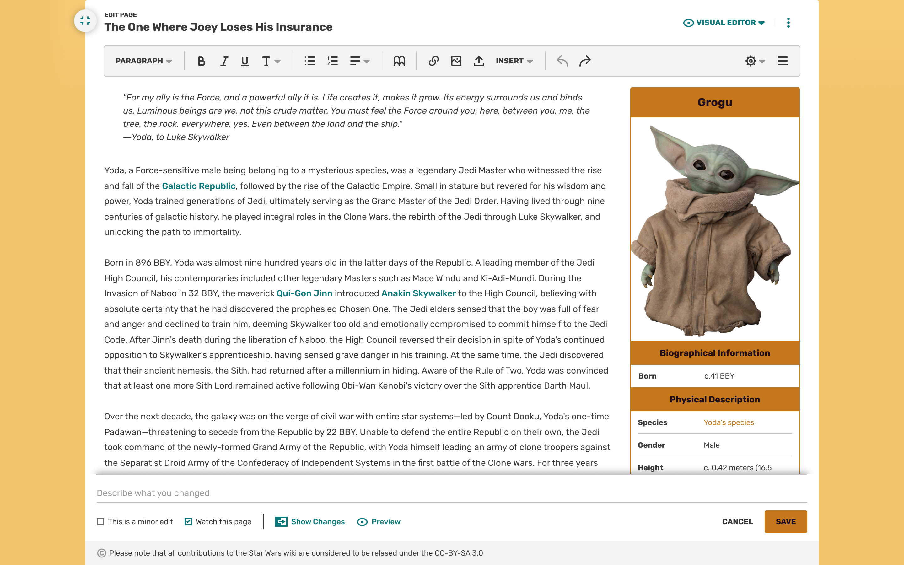
Task: Open the Paragraph style dropdown
Action: tap(143, 61)
